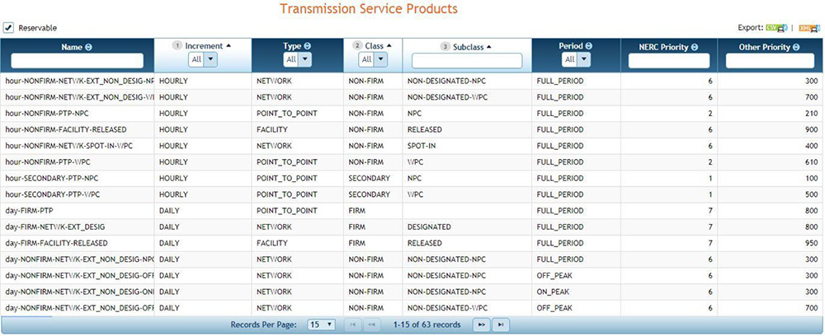
Task: Click the sort icon beside Type header
Action: pyautogui.click(x=308, y=46)
